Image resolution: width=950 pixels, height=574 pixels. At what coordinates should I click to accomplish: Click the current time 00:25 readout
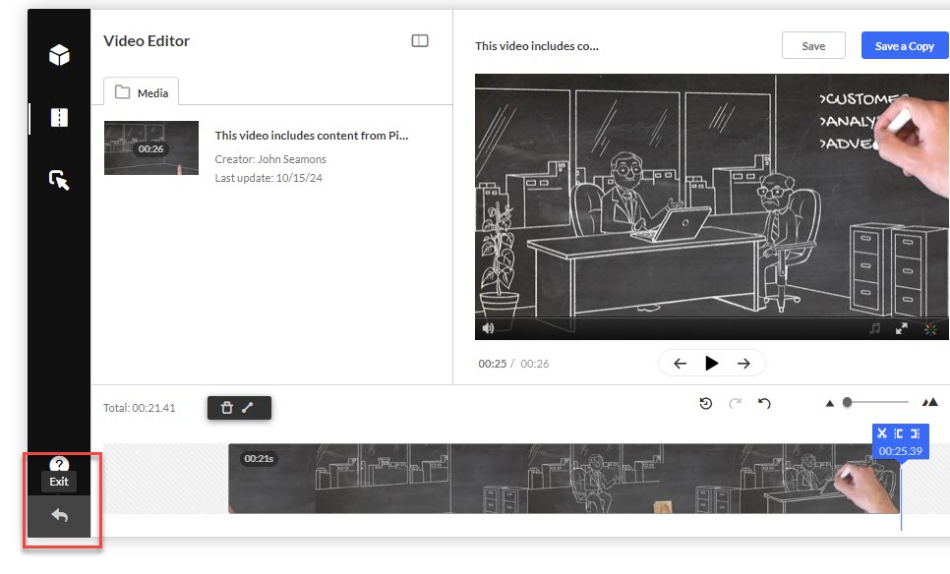(x=492, y=364)
